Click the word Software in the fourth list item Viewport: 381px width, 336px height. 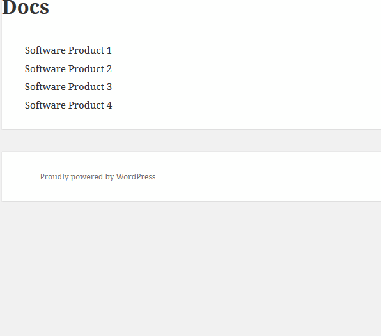tap(45, 105)
